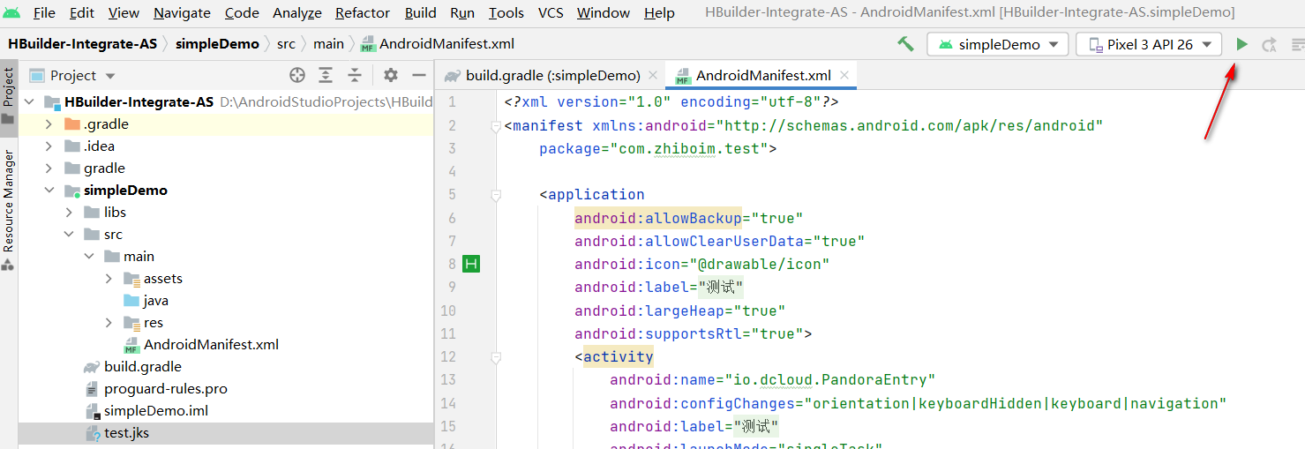Open the simpleDemo run configuration dropdown
This screenshot has height=449, width=1305.
point(998,44)
